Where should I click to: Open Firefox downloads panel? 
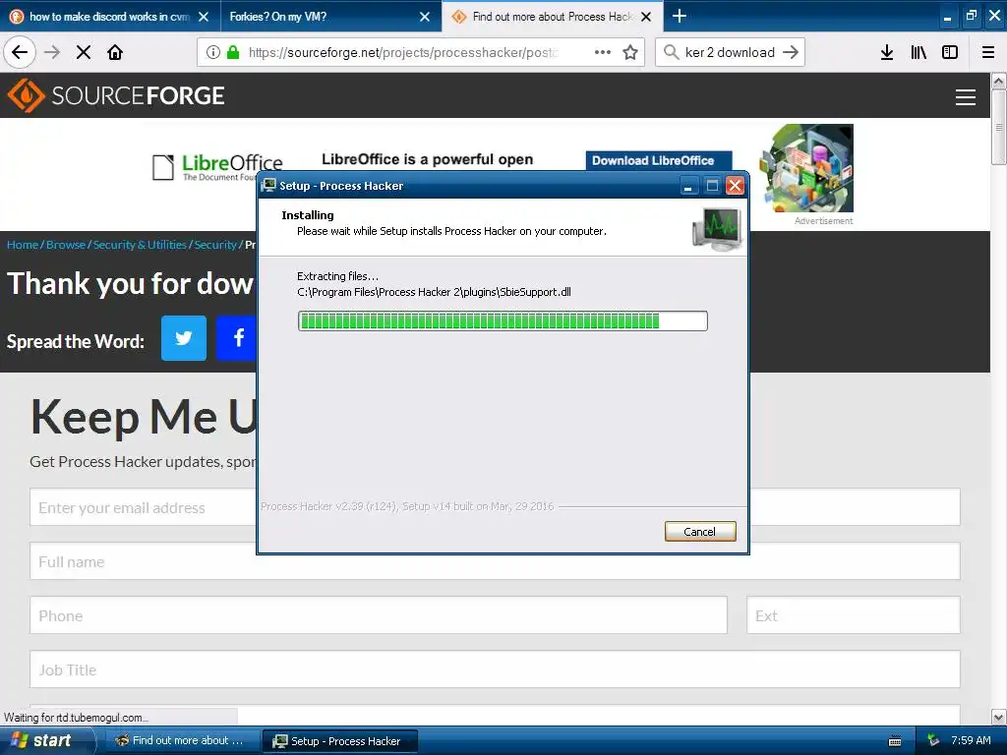pos(887,52)
